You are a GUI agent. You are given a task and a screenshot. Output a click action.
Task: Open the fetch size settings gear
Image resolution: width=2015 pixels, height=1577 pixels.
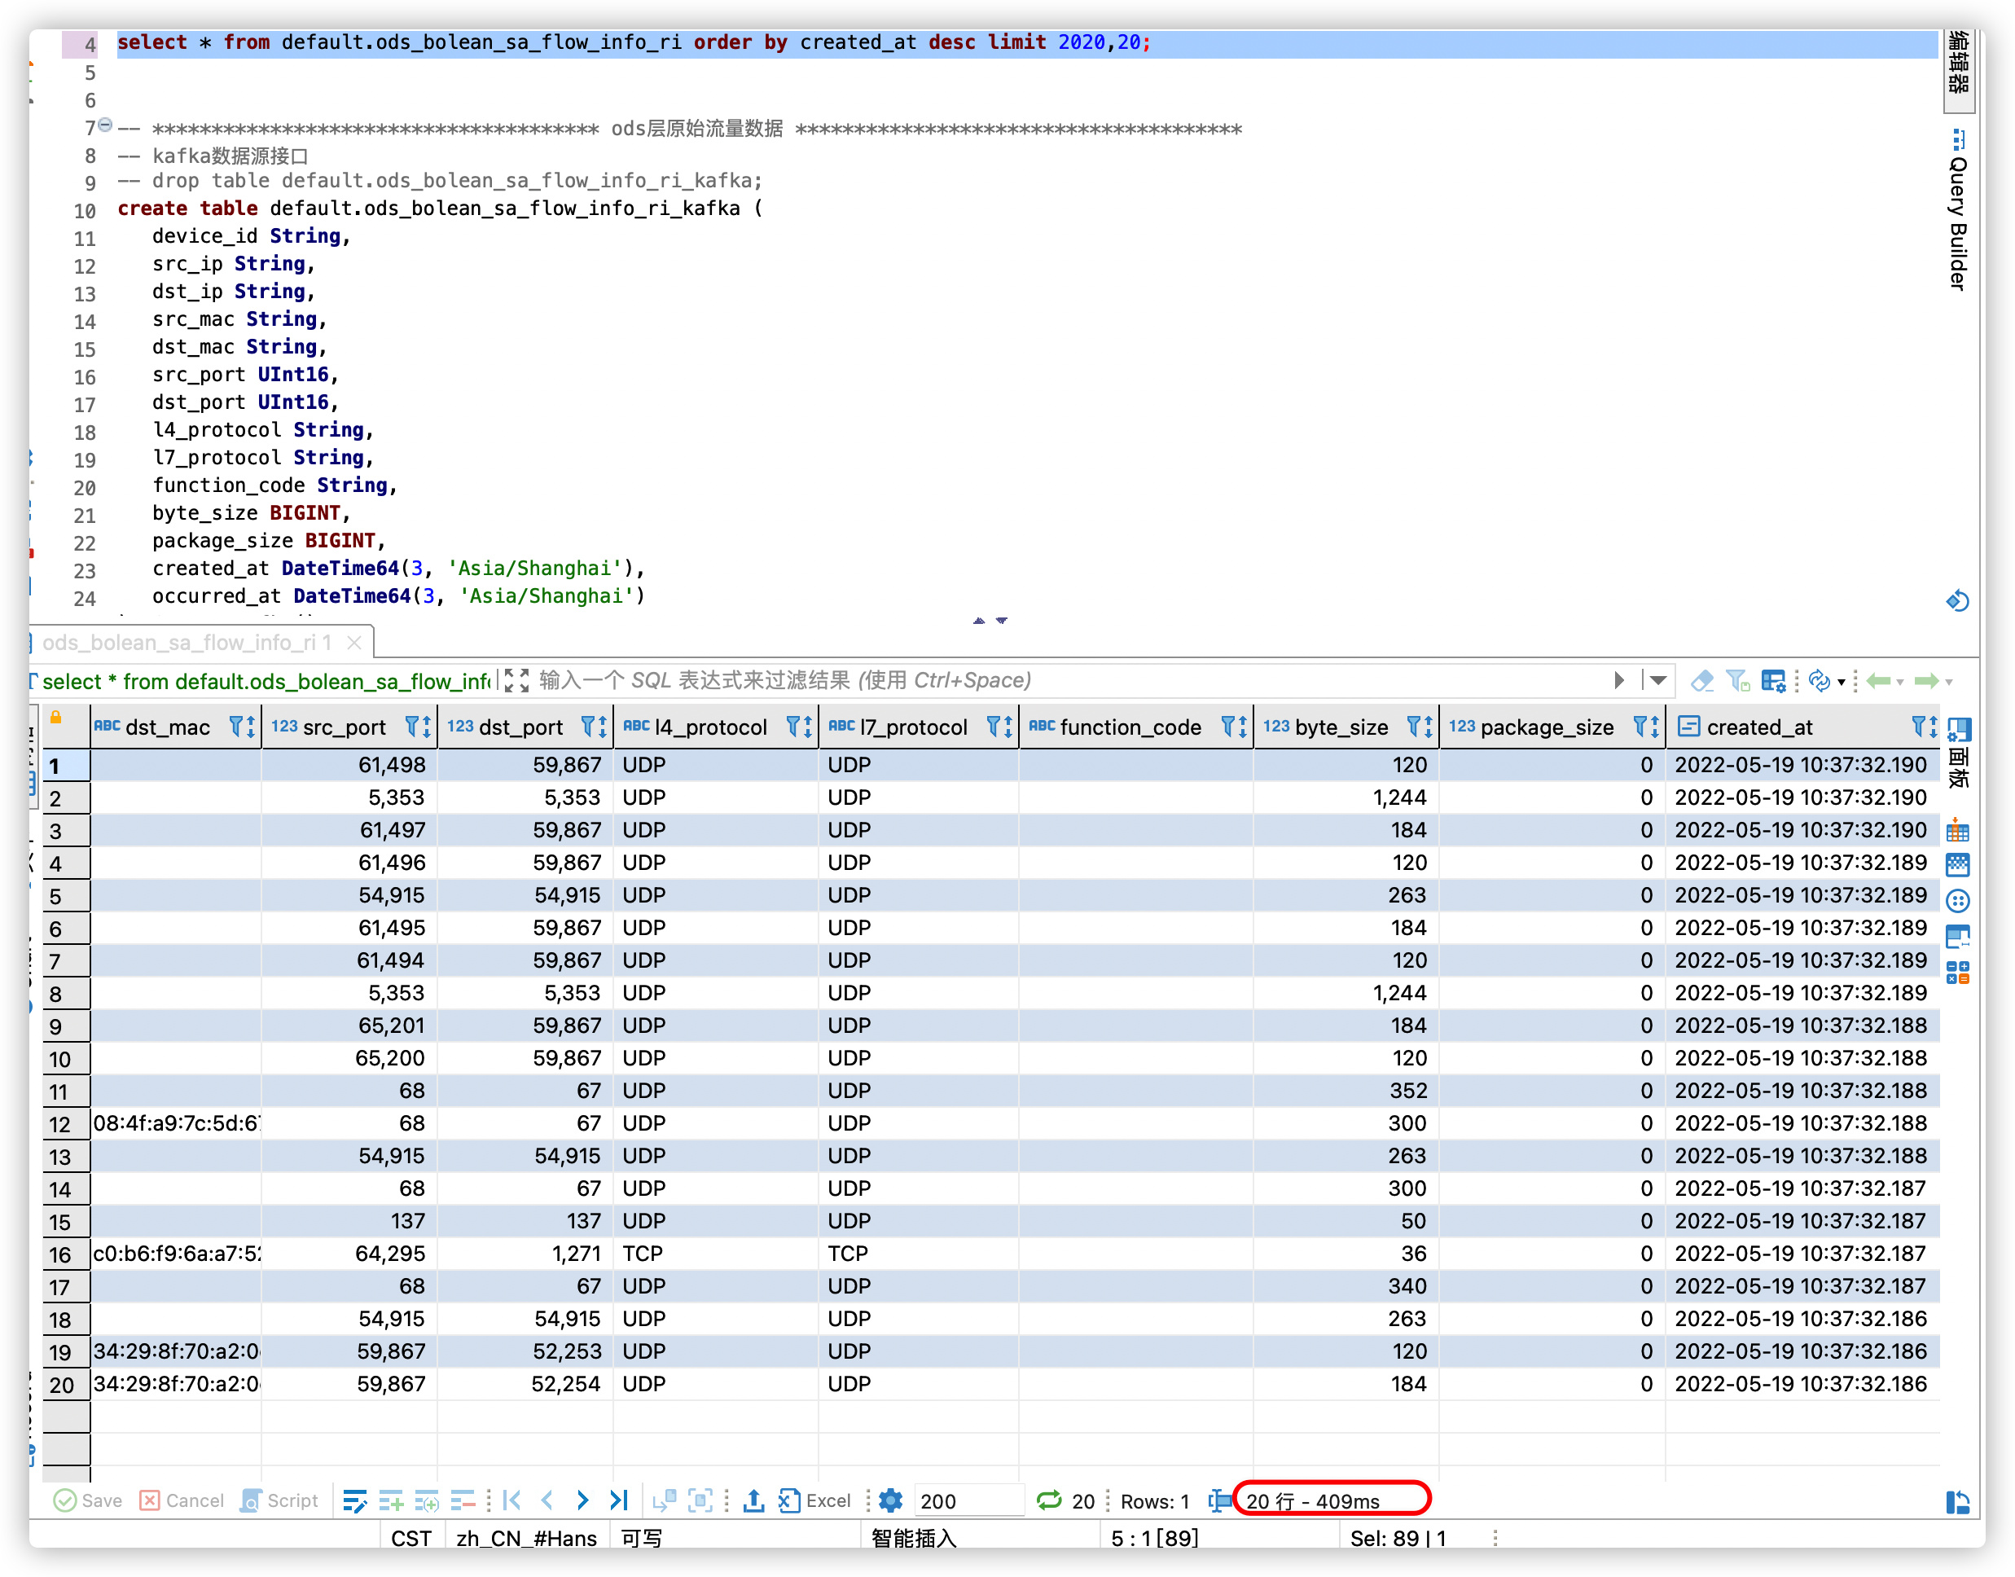(x=890, y=1500)
